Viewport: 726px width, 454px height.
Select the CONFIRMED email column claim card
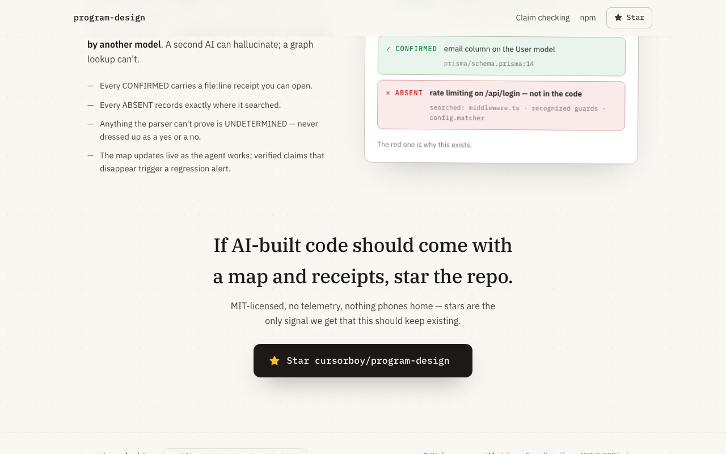click(501, 56)
